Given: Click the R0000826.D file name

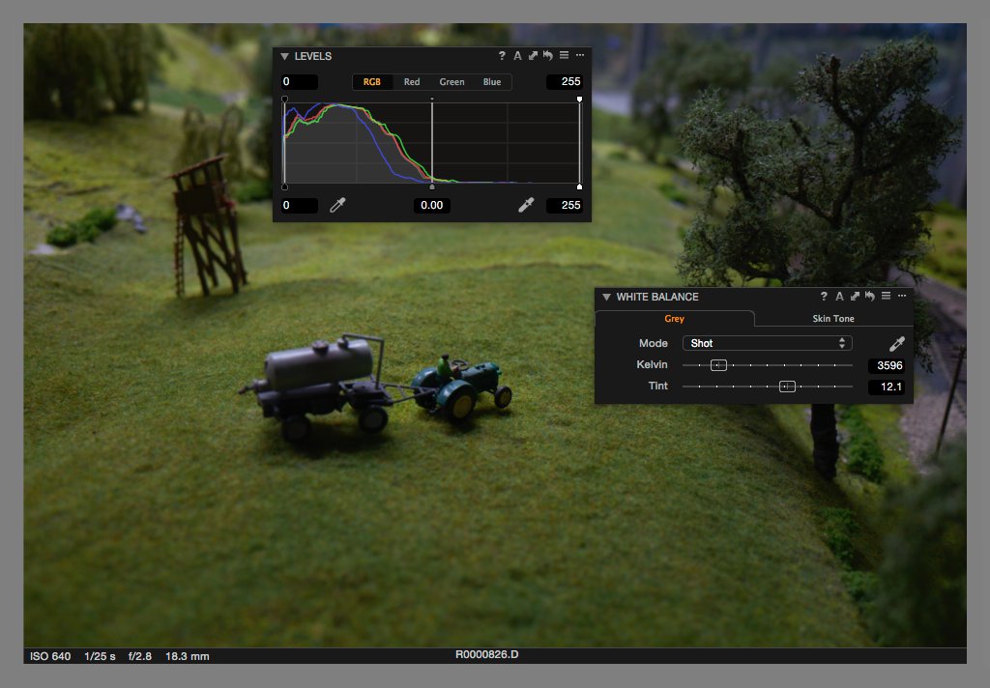Looking at the screenshot, I should click(487, 654).
